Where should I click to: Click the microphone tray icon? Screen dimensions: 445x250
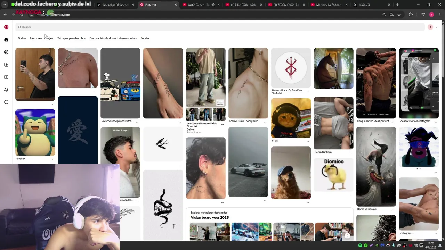tap(393, 245)
